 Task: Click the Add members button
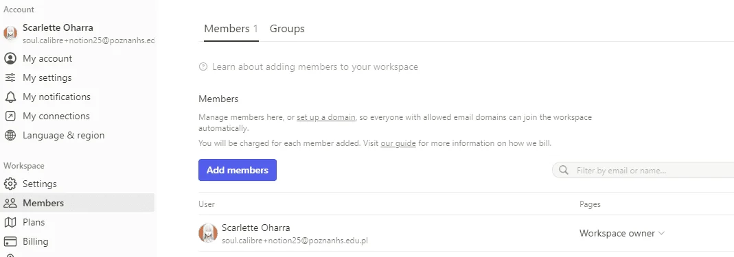238,170
